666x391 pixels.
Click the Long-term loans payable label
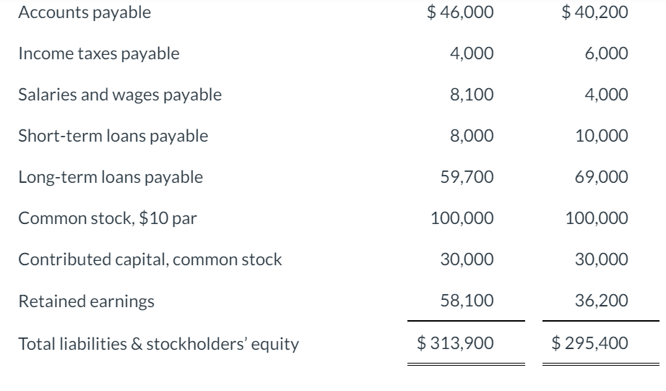click(x=111, y=177)
